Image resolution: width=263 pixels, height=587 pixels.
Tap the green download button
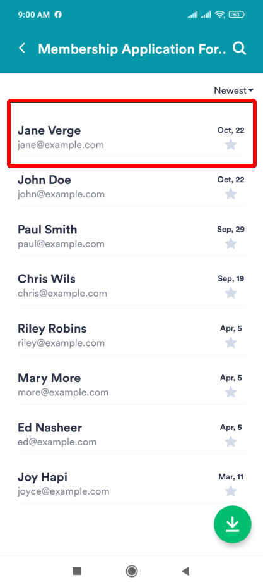(232, 524)
